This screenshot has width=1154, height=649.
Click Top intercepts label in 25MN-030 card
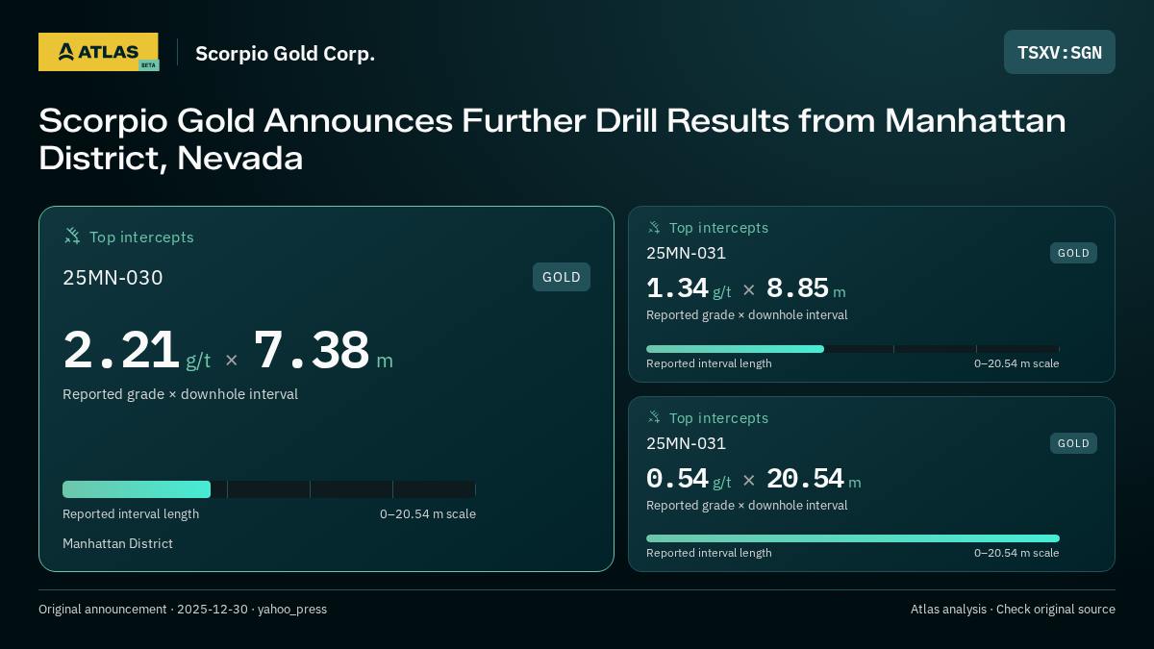141,237
